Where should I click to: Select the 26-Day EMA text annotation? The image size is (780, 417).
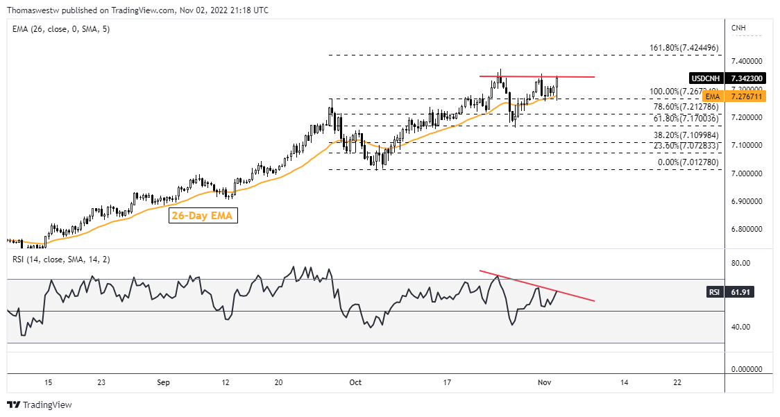[x=203, y=216]
